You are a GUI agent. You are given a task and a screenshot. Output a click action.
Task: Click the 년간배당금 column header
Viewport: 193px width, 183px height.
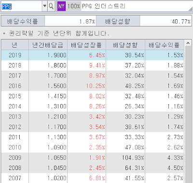48,45
